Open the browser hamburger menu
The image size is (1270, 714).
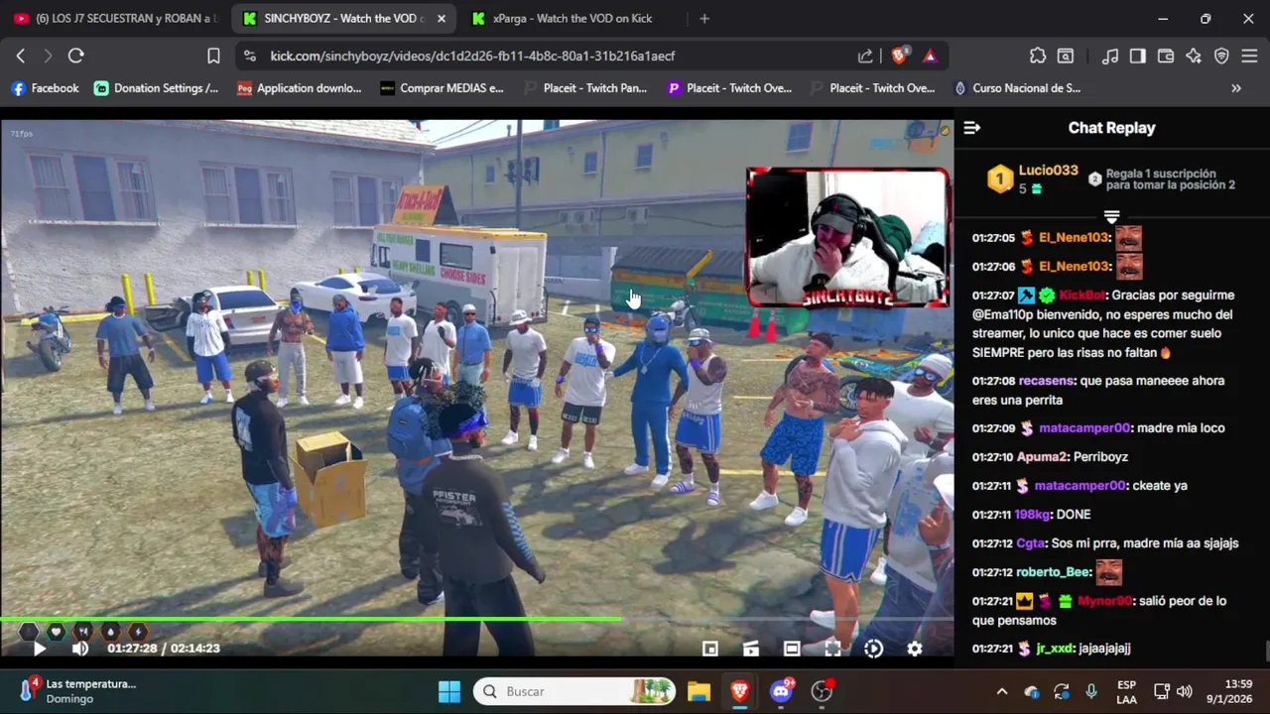1249,57
